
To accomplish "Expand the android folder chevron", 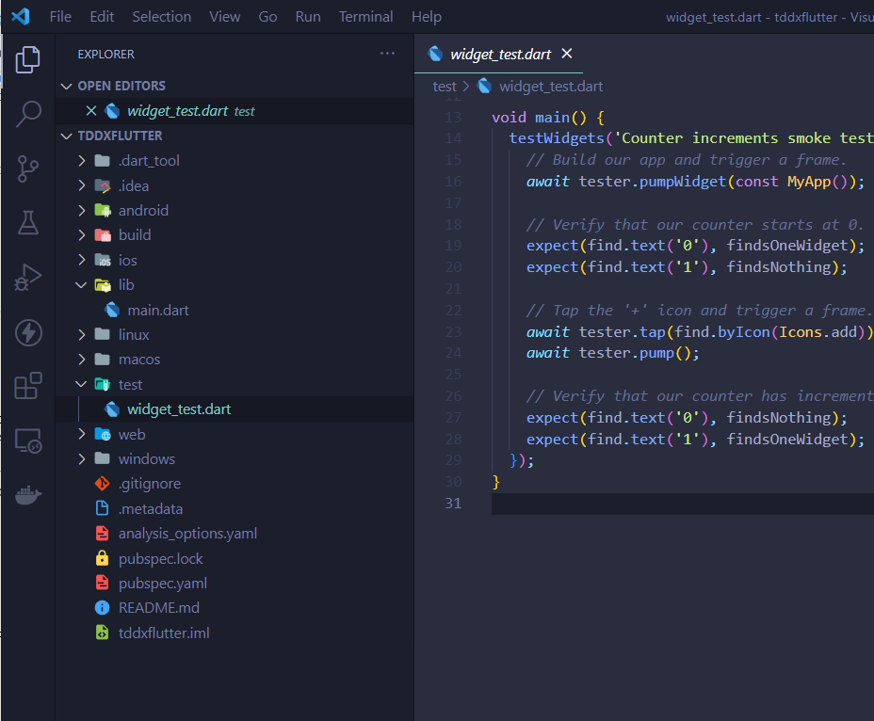I will click(82, 210).
